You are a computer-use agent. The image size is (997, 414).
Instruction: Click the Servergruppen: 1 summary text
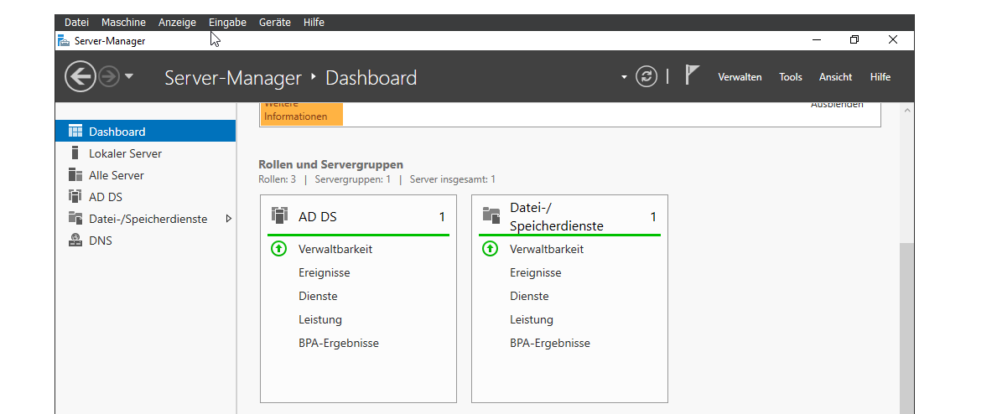click(353, 180)
